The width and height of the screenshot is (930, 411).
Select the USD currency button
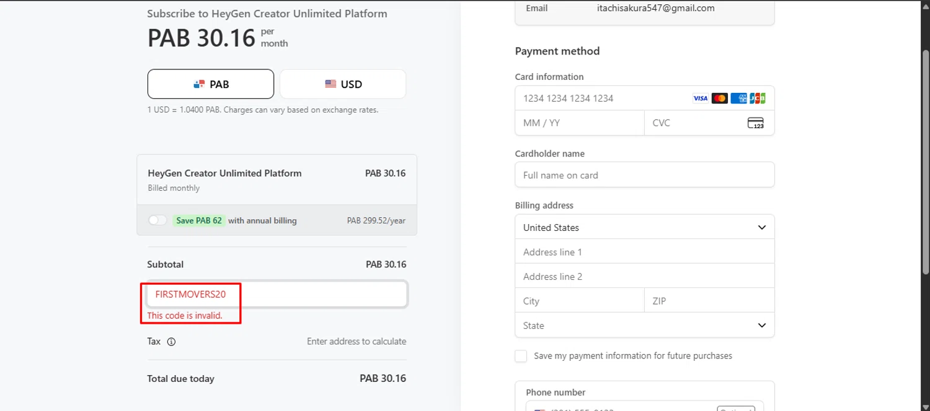click(343, 84)
